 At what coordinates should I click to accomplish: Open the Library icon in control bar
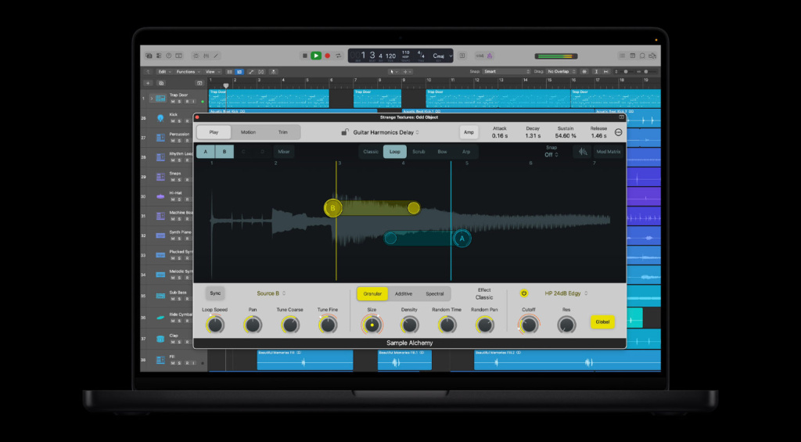[149, 56]
